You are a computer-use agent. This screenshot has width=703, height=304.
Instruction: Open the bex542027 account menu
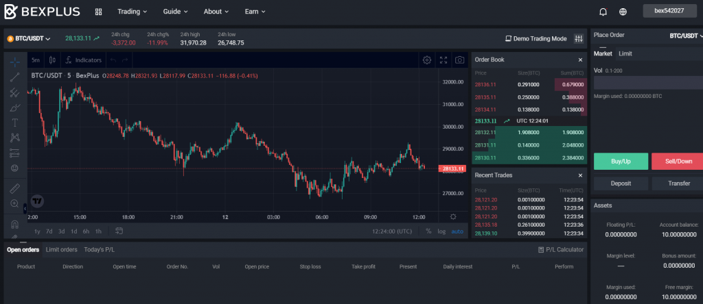[x=669, y=11]
